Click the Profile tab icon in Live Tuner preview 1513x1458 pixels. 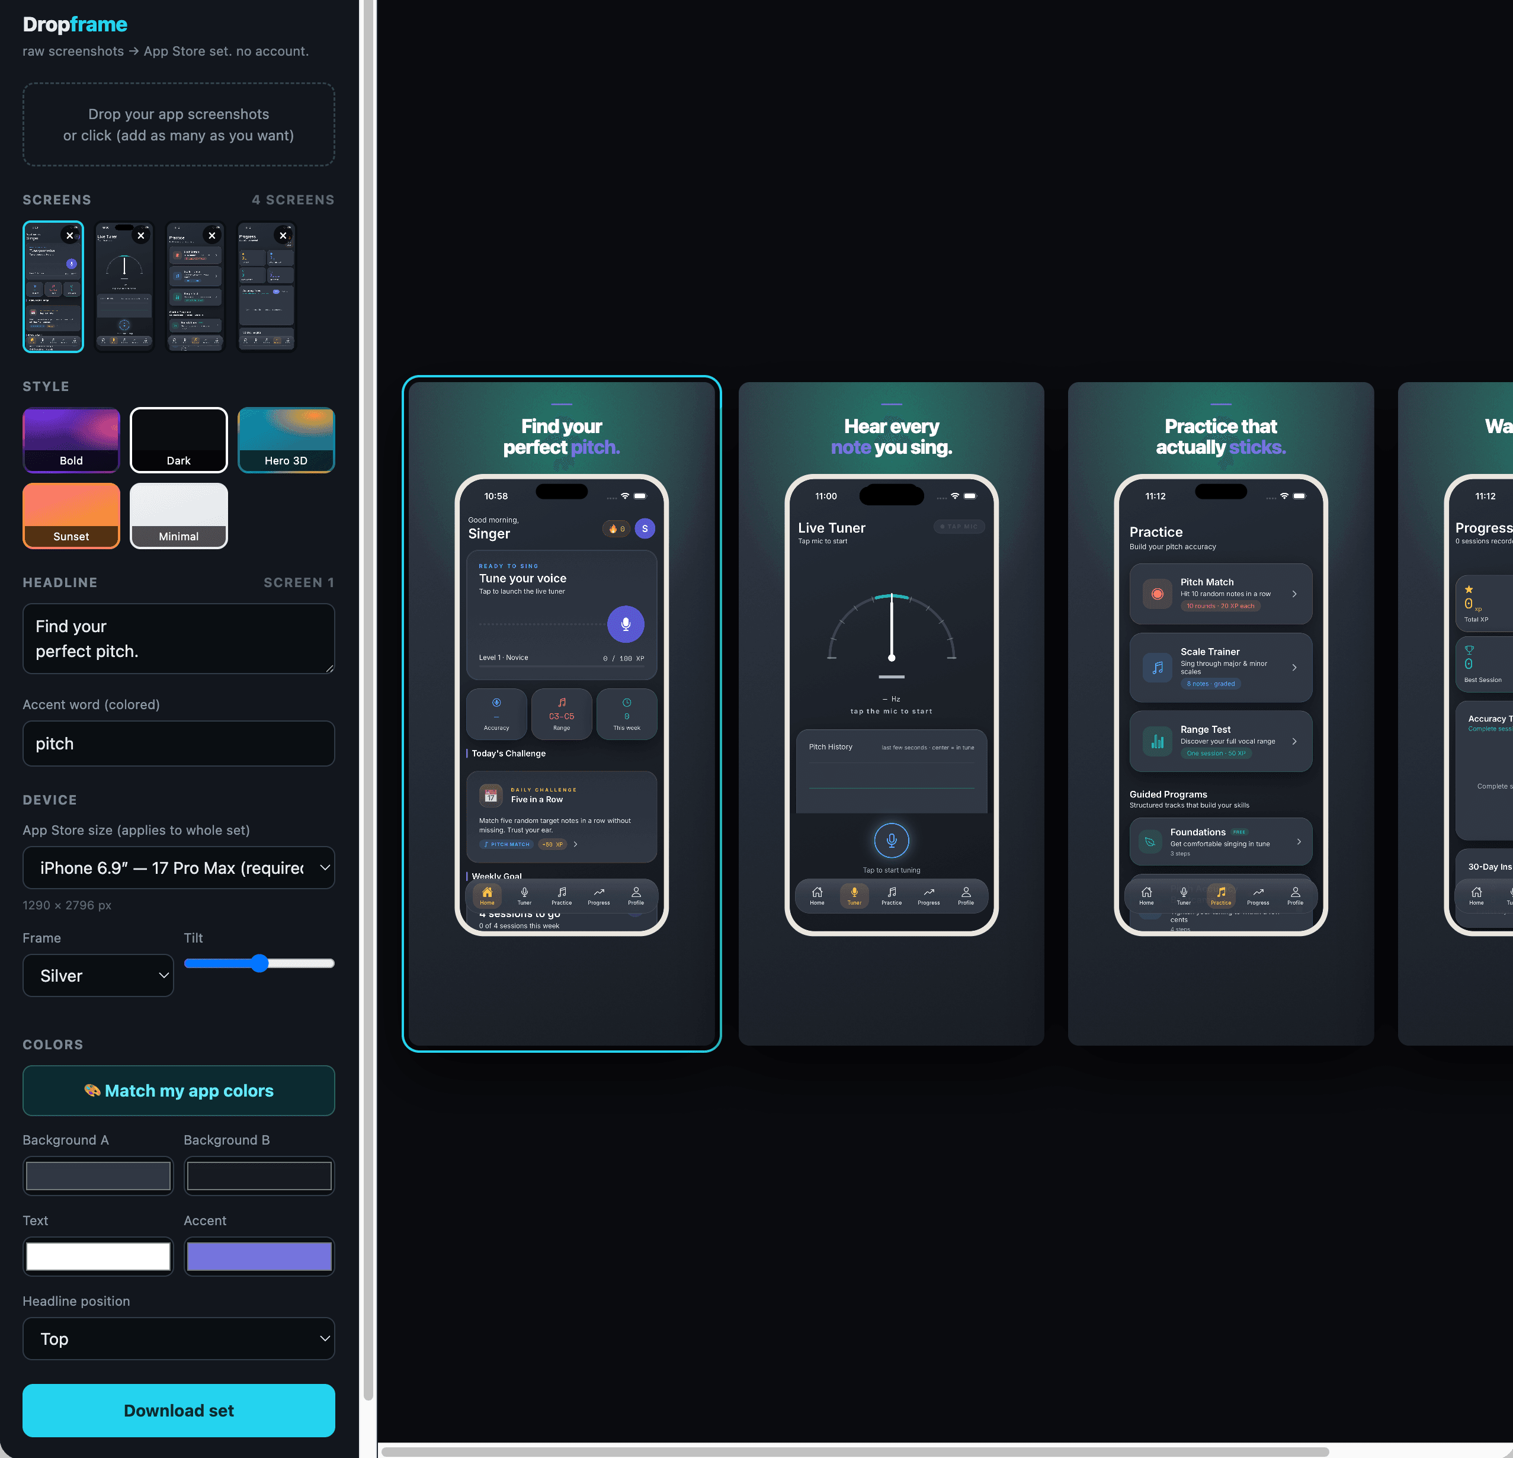click(966, 892)
